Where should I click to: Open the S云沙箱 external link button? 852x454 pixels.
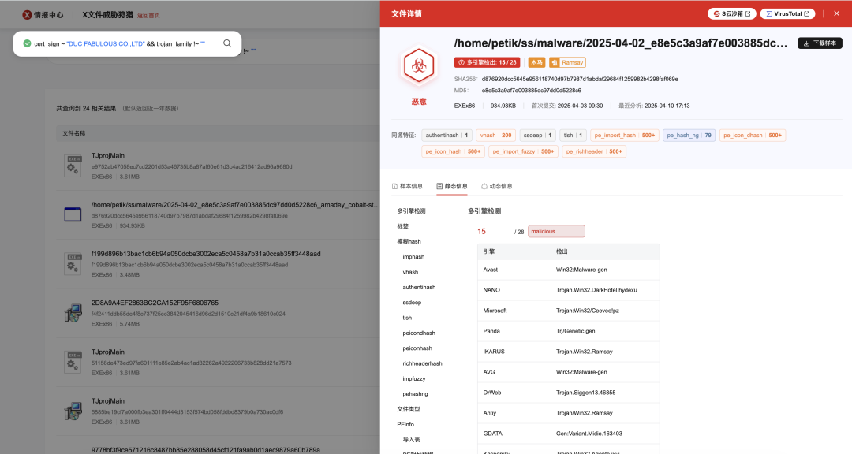[731, 13]
